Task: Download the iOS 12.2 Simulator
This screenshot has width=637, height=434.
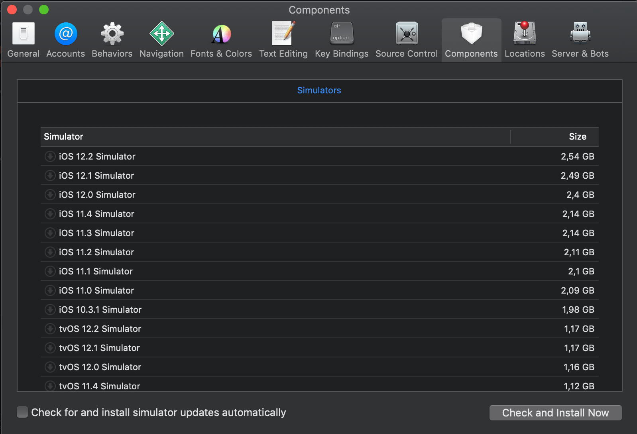Action: (50, 156)
